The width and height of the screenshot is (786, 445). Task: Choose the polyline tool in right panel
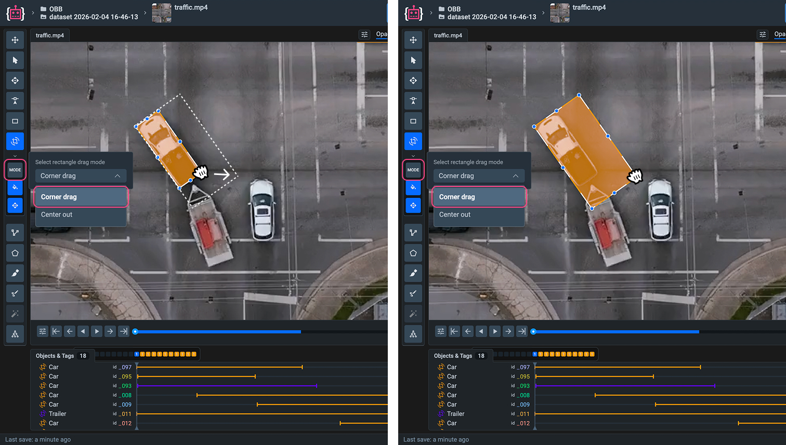point(413,233)
